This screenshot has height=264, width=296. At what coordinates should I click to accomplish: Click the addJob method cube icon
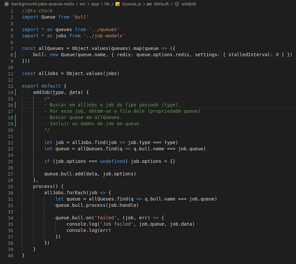[x=177, y=4]
